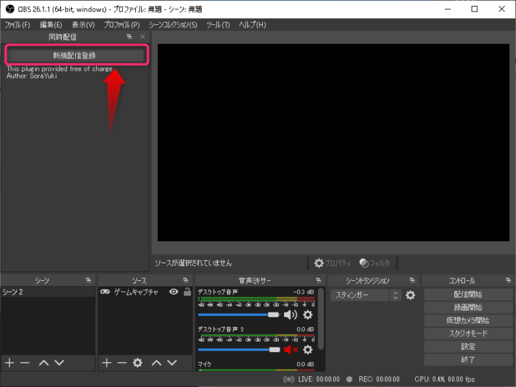Open the ツール(T) menu
This screenshot has width=516, height=387.
pyautogui.click(x=218, y=25)
